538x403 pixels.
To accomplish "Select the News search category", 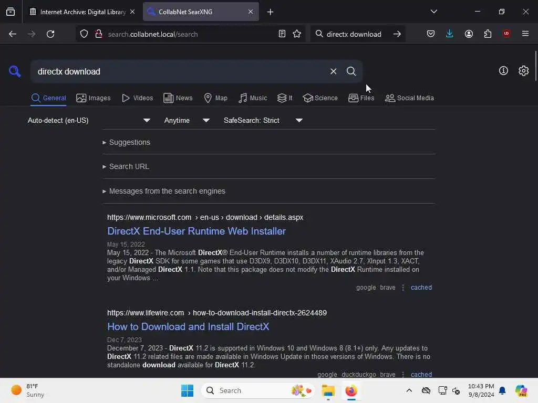I will point(178,98).
